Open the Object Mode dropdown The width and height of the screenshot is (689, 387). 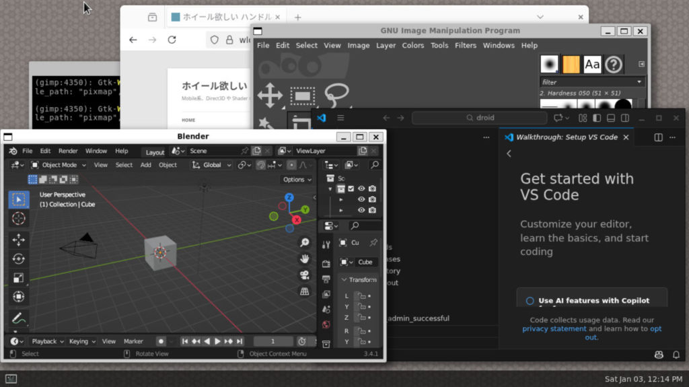59,165
